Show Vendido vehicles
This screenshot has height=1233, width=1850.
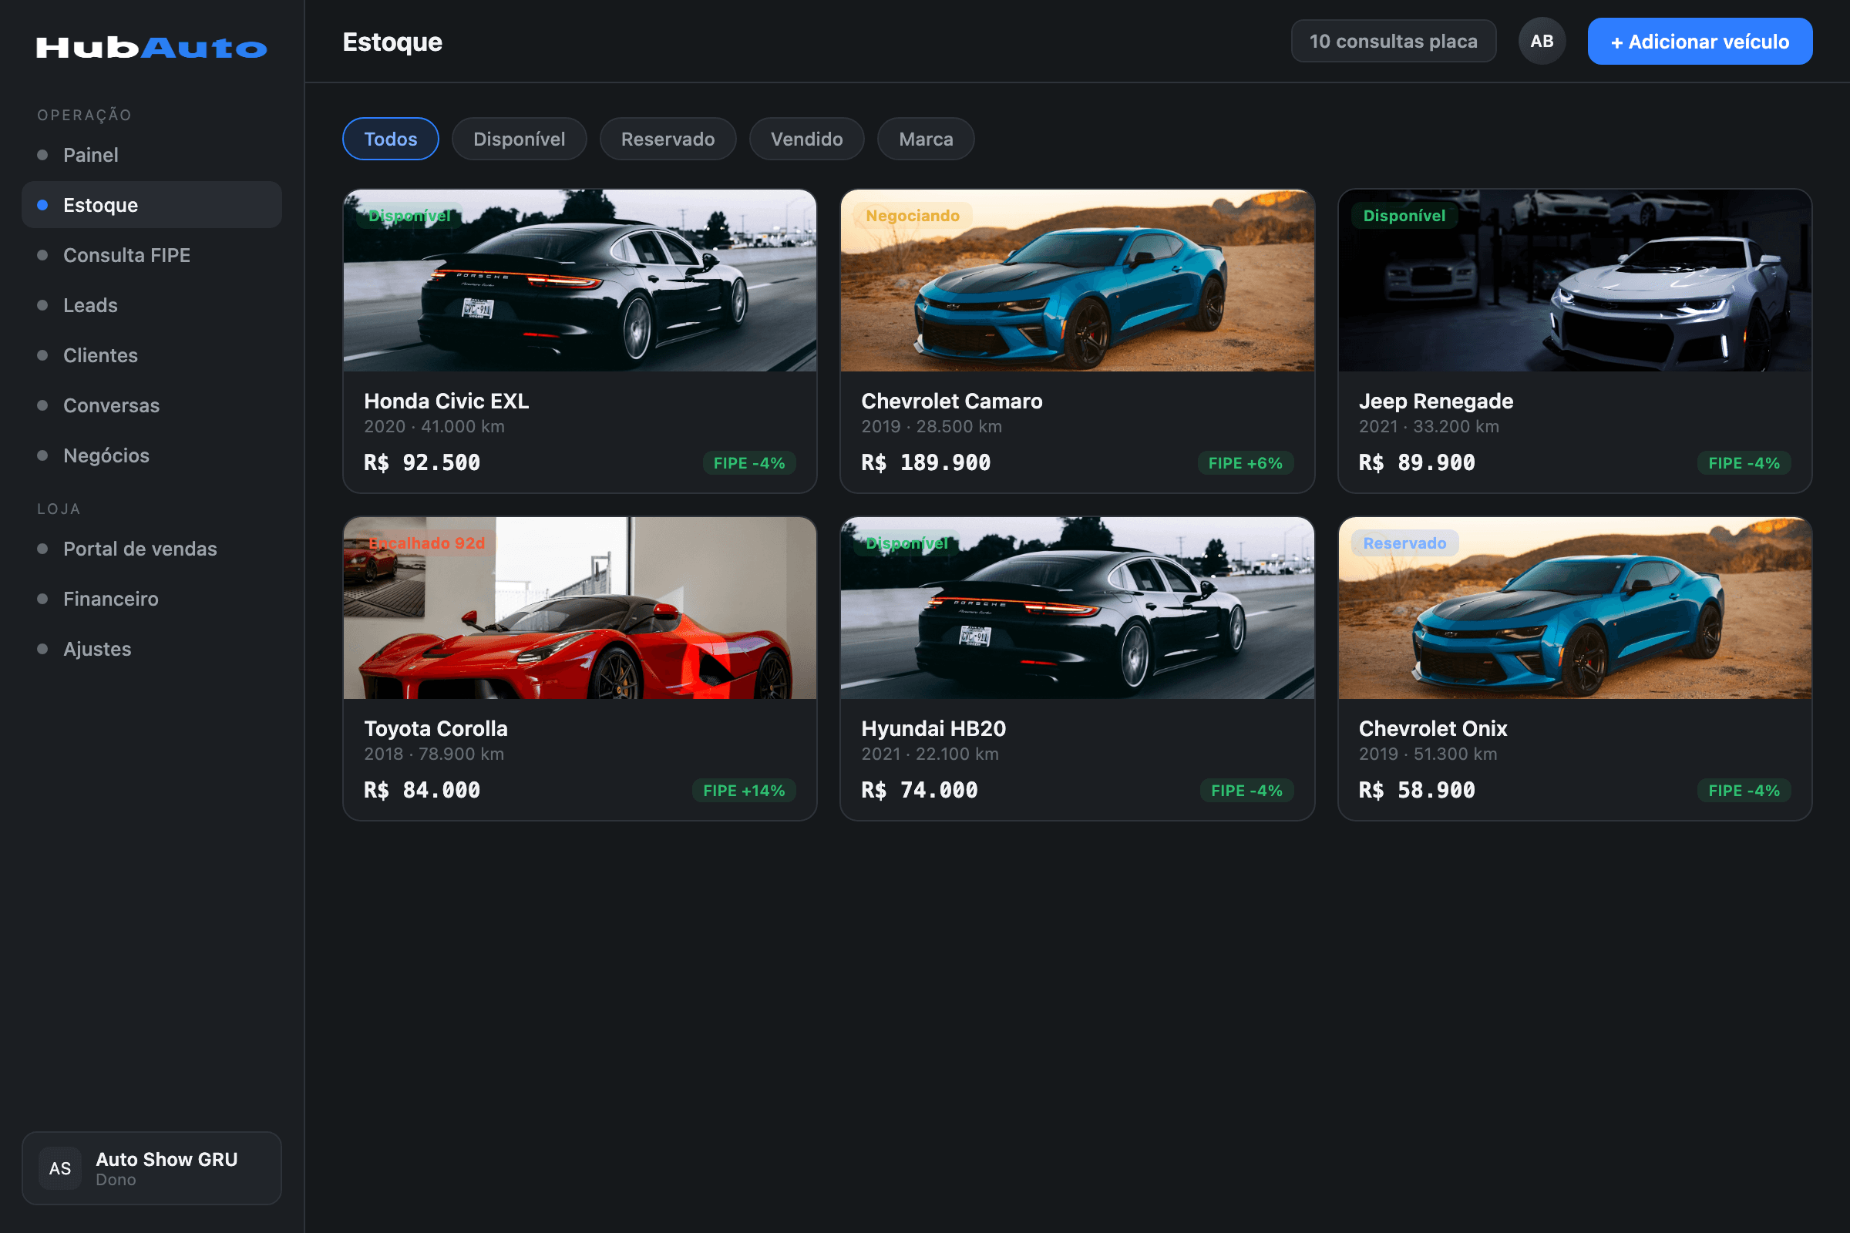tap(807, 139)
